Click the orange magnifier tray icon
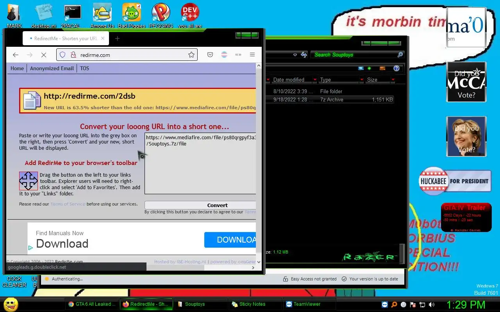 pyautogui.click(x=394, y=305)
